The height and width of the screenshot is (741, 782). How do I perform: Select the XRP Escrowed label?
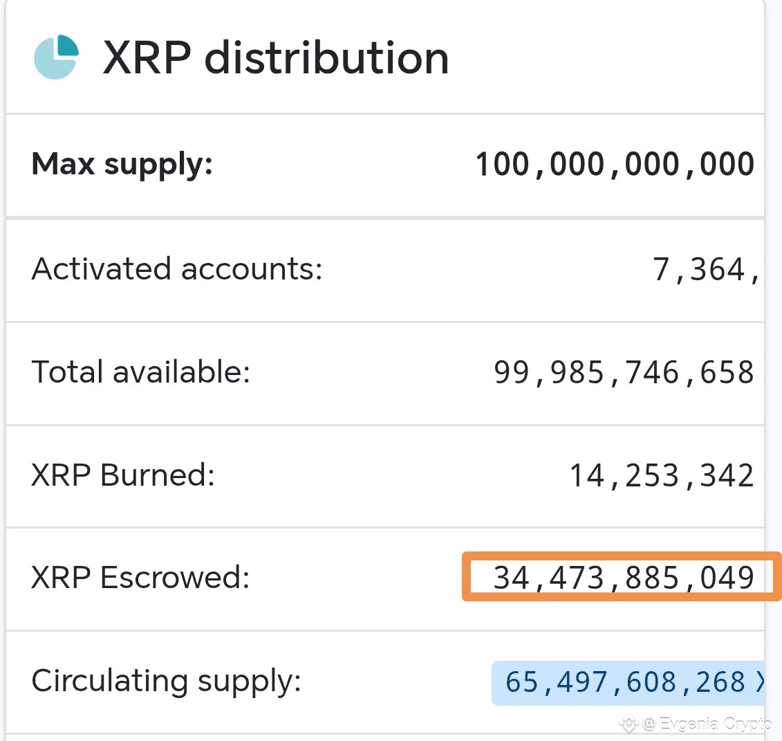pos(140,577)
